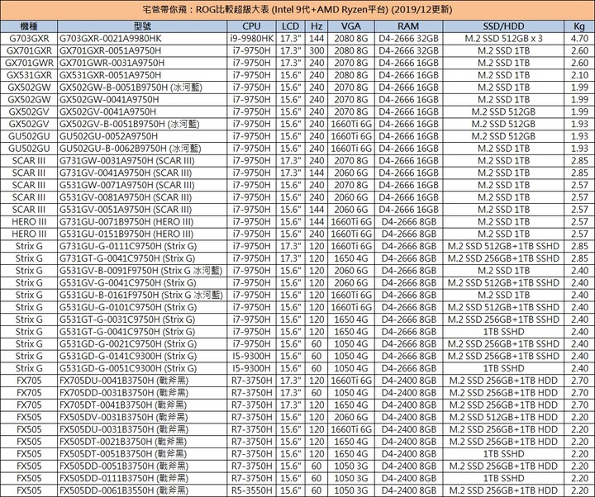Click the GX701GXR 機種 cell

[29, 51]
